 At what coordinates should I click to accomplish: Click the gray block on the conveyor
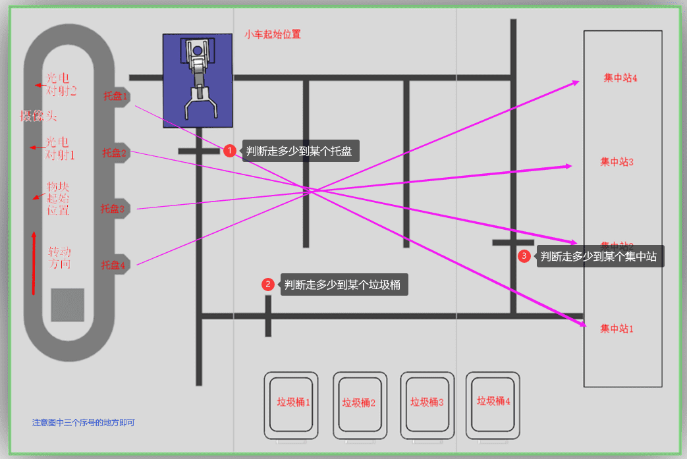pos(67,305)
